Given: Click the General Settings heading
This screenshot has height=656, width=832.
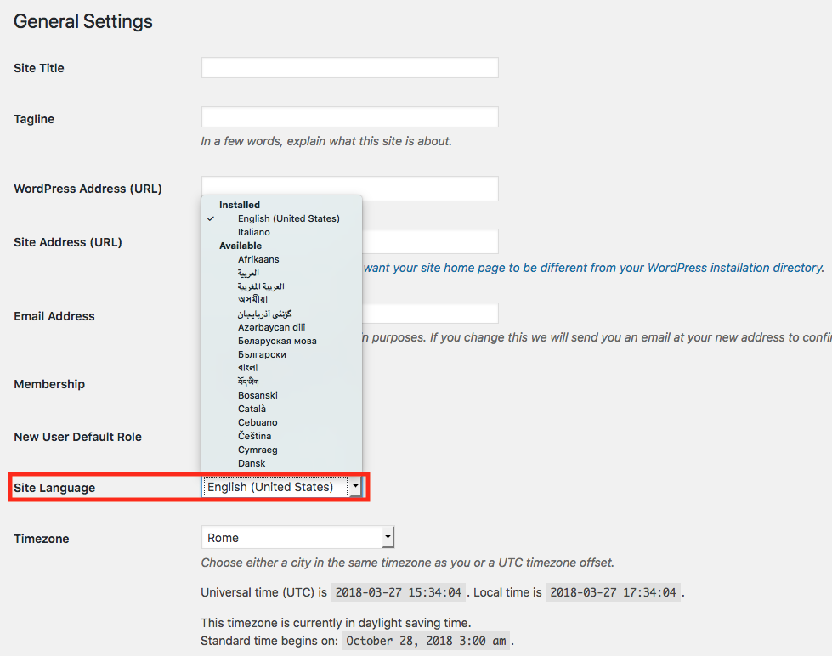Looking at the screenshot, I should [83, 22].
